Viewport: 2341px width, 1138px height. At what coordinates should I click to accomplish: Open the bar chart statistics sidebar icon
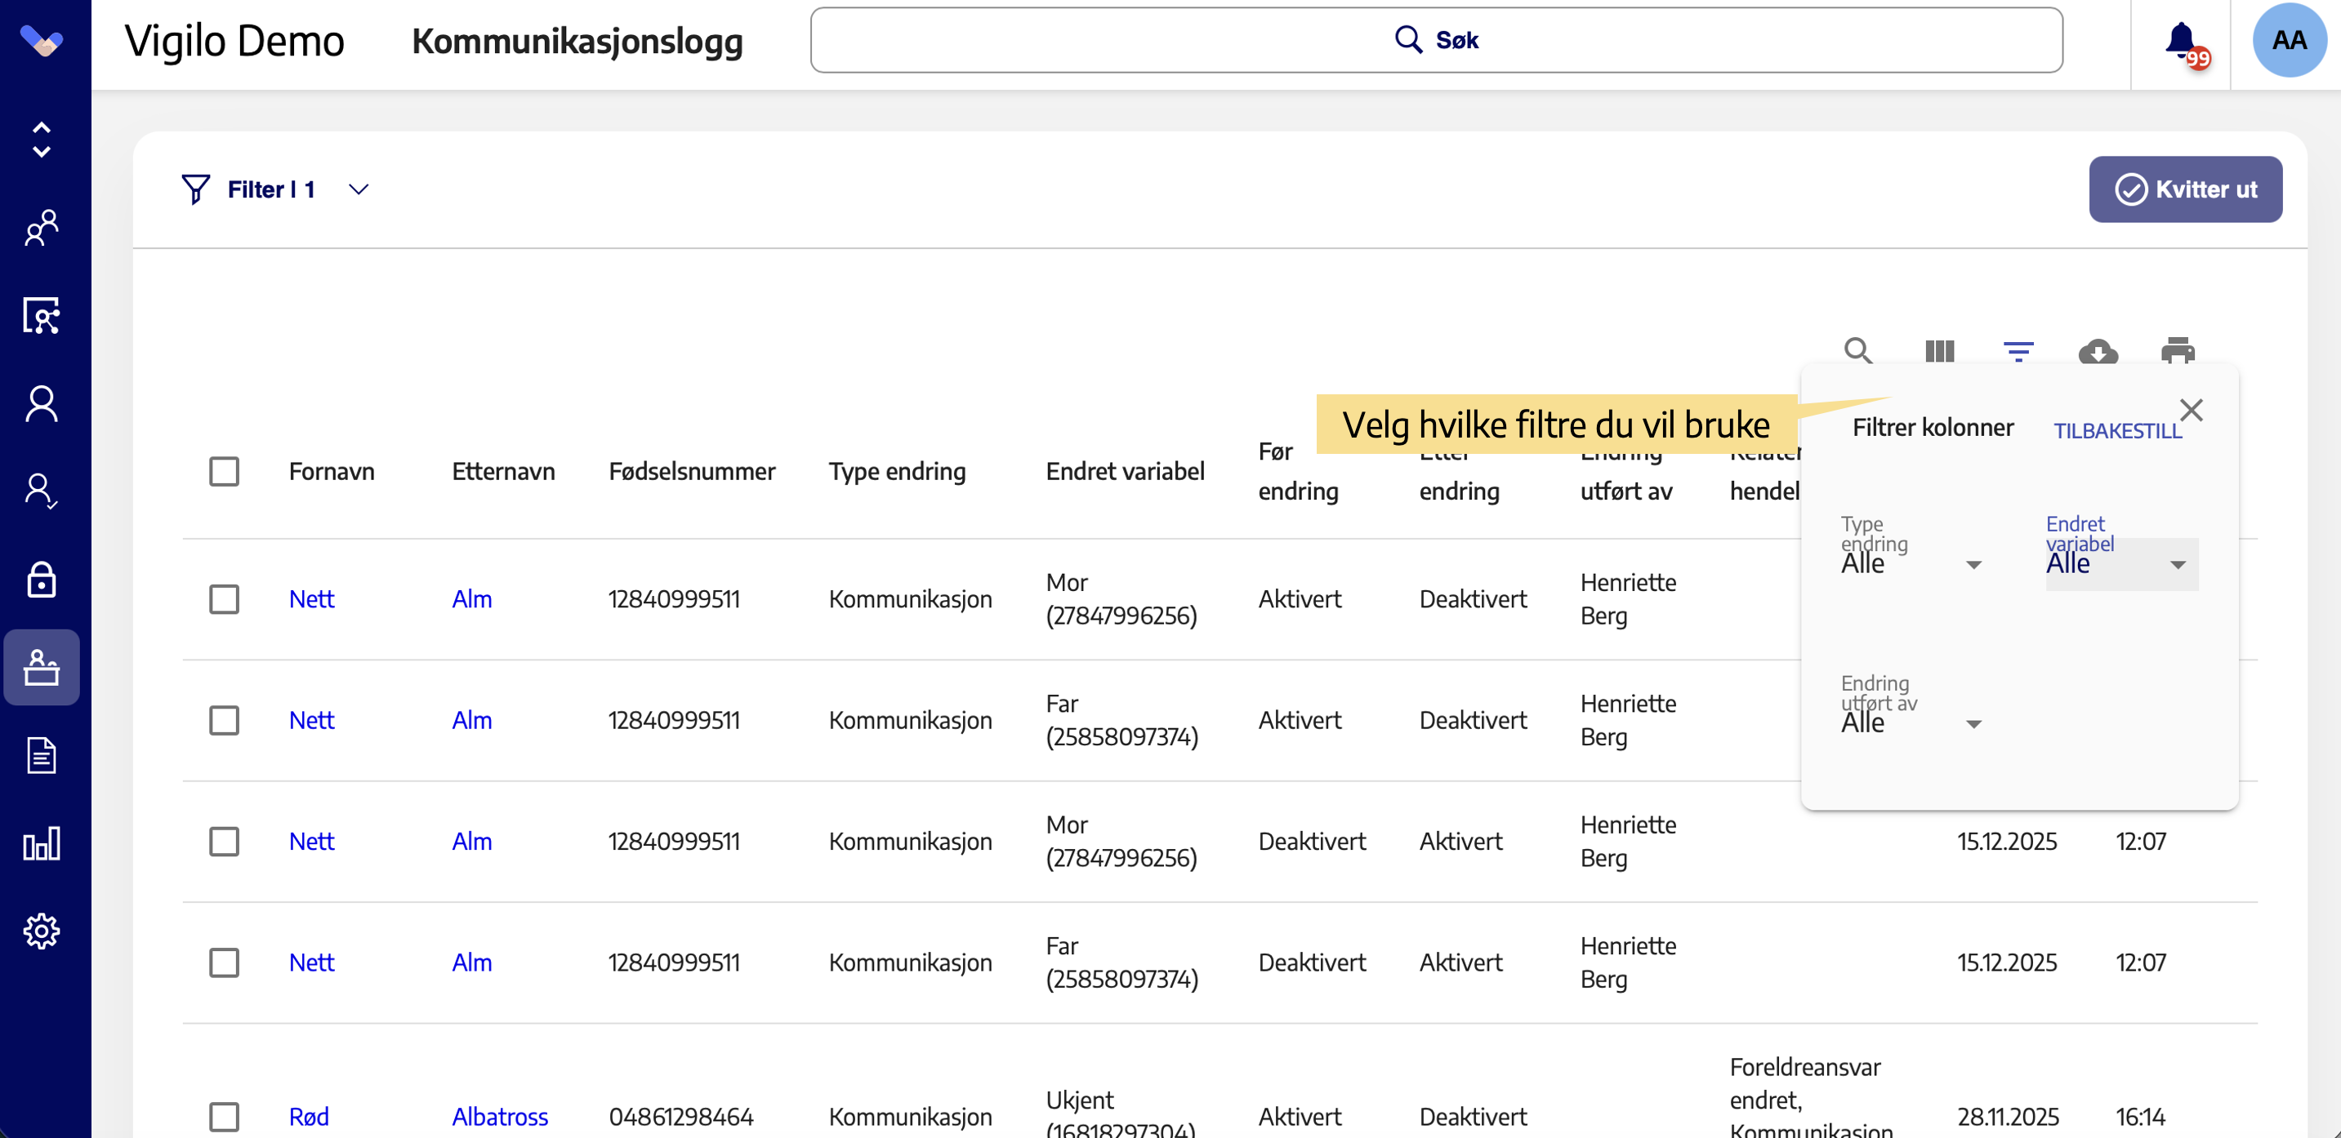42,842
